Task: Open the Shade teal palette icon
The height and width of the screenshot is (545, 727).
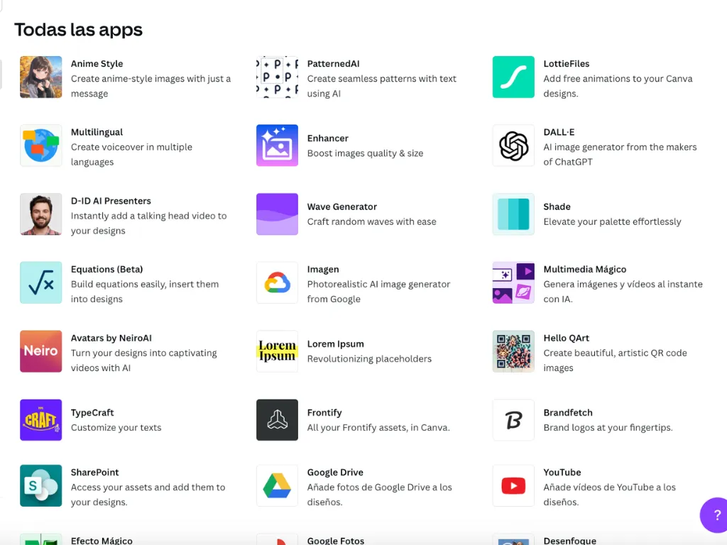Action: (513, 214)
